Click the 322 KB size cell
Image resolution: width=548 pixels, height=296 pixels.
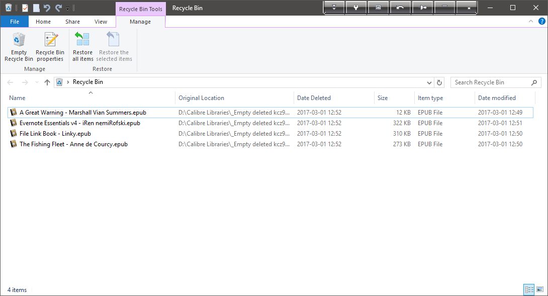pyautogui.click(x=402, y=123)
